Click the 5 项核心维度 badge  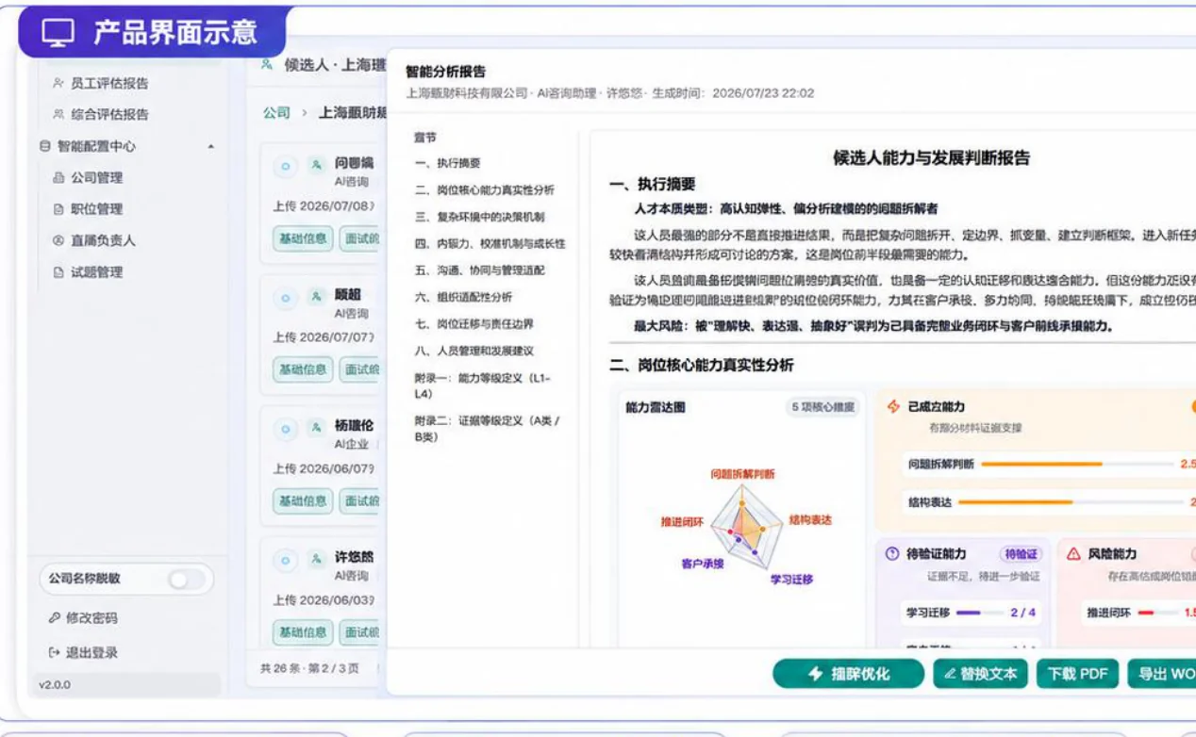822,407
